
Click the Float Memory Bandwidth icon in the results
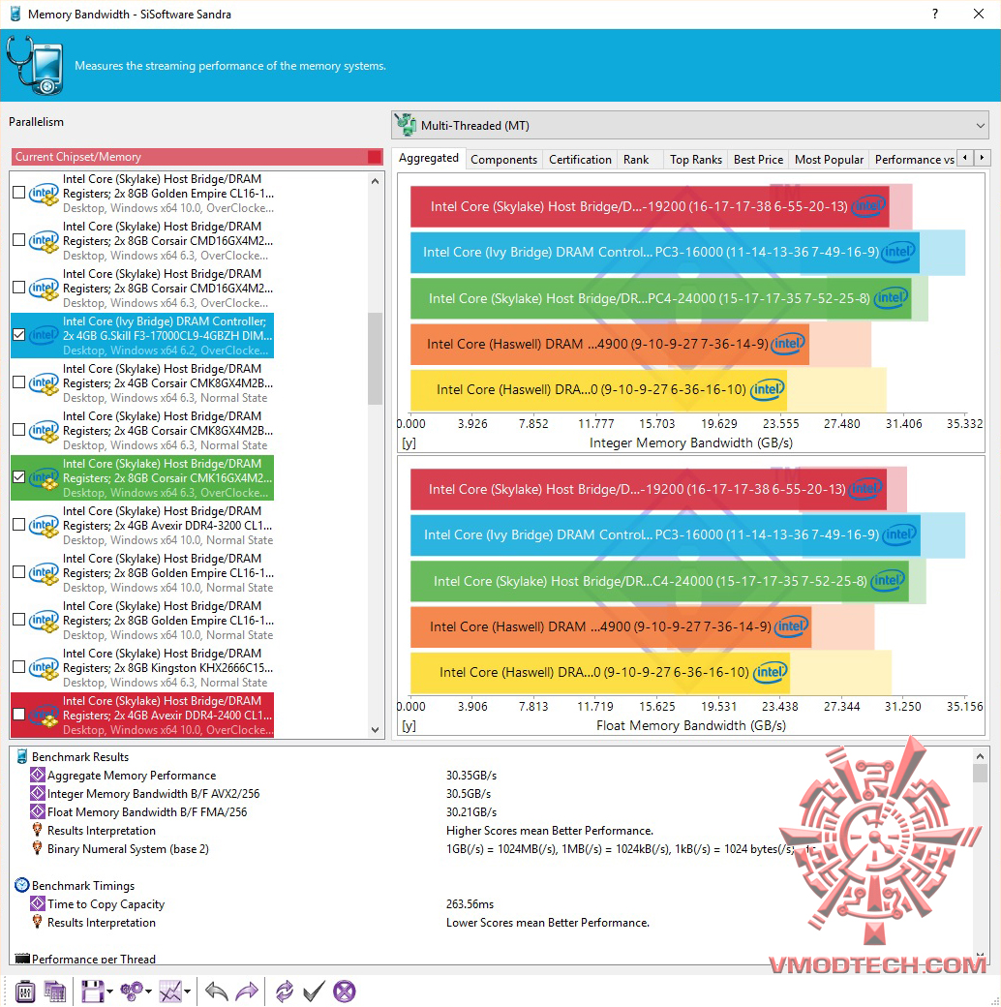38,811
